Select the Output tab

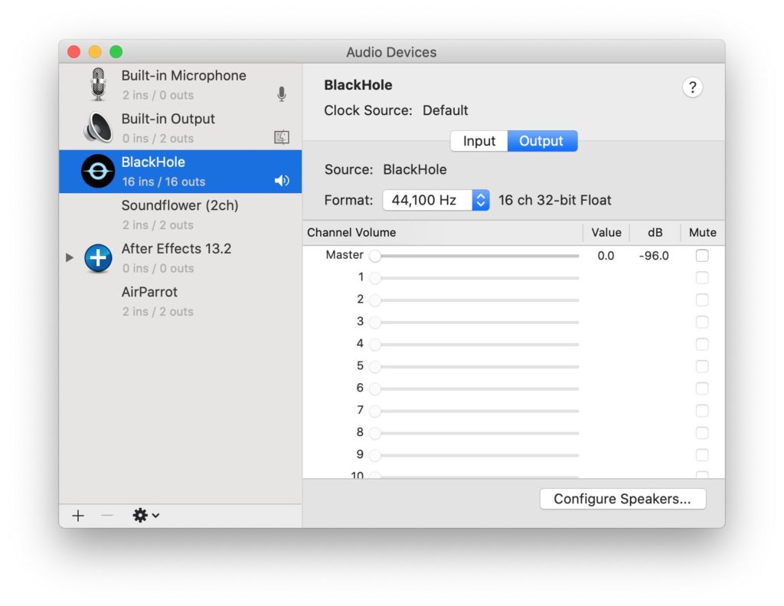[x=542, y=141]
